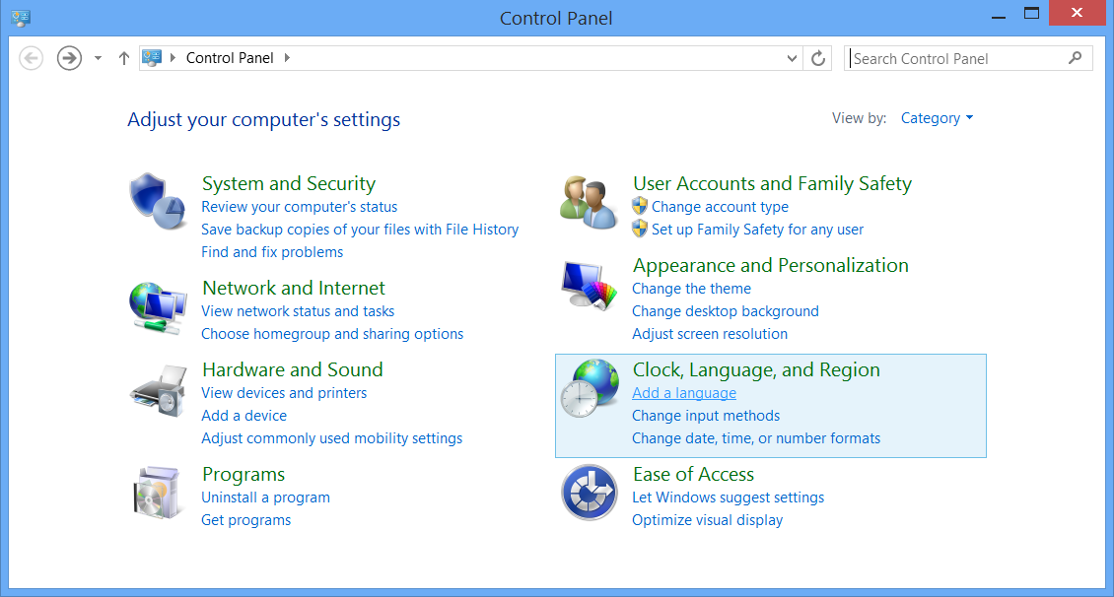Click Change desktop background

[x=726, y=311]
